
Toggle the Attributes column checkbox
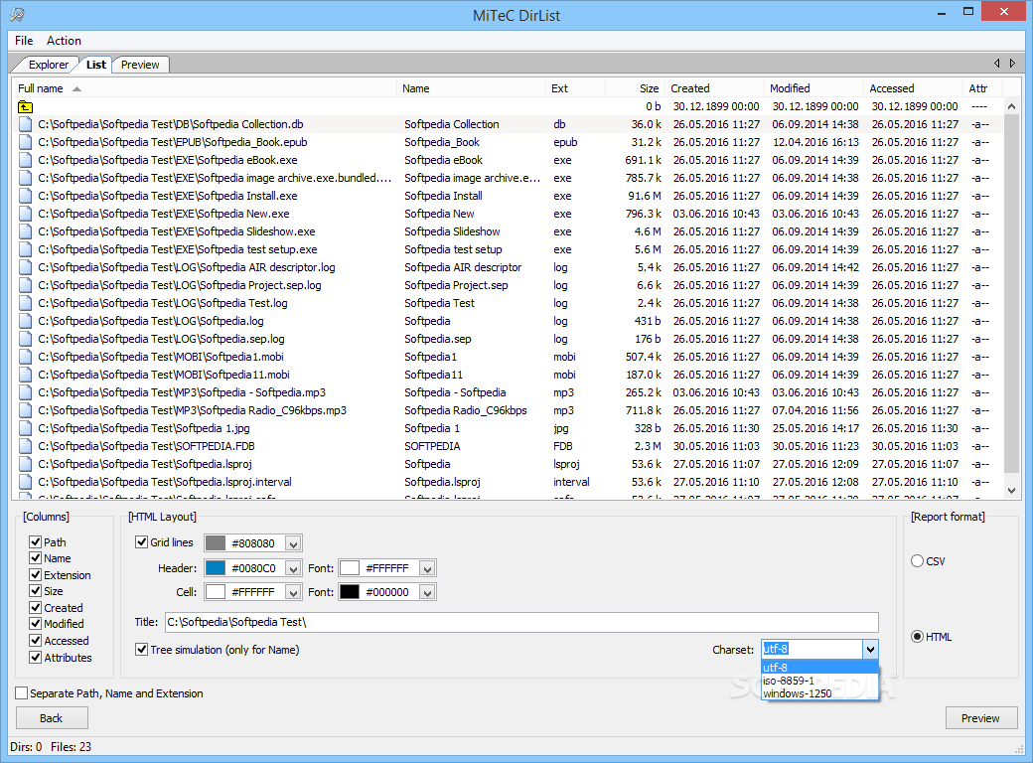pyautogui.click(x=36, y=658)
